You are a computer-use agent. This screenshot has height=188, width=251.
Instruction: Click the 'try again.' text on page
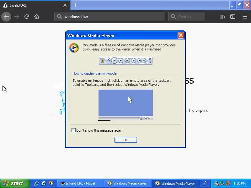click(x=198, y=111)
